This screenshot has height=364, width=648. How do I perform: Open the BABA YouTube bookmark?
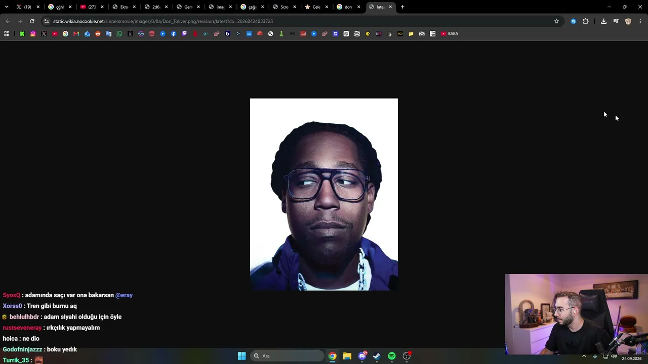click(450, 34)
